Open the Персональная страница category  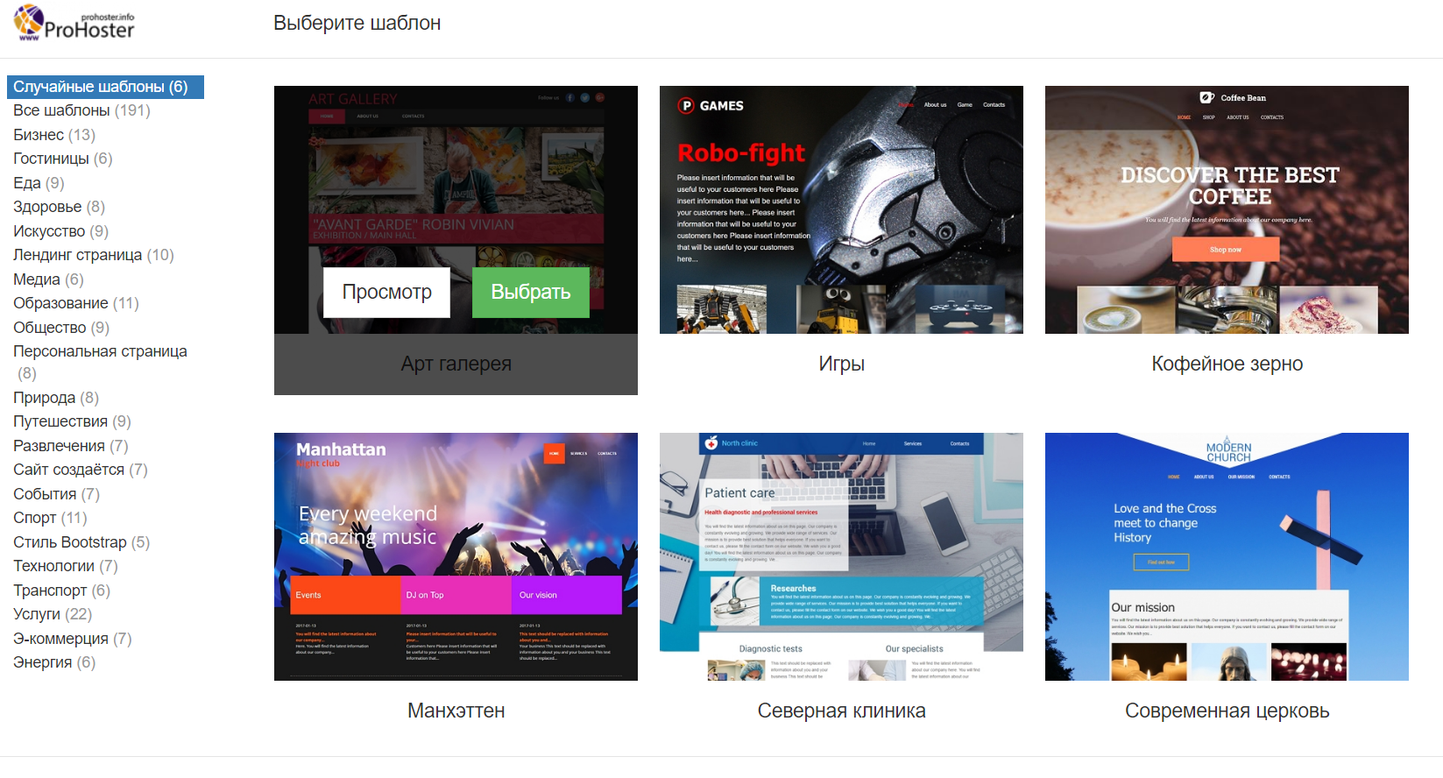(100, 351)
